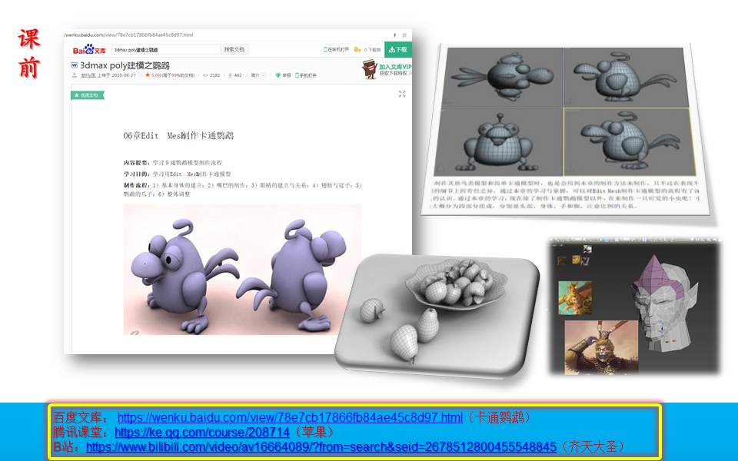738x461 pixels.
Task: Click the Word document icon beside the title
Action: click(x=74, y=65)
